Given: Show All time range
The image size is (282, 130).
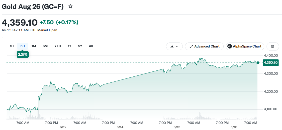Looking at the screenshot, I should tap(91, 46).
